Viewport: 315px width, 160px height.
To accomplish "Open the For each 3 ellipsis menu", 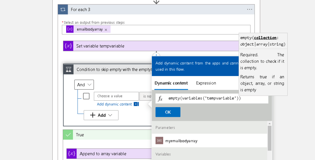I will pyautogui.click(x=249, y=10).
